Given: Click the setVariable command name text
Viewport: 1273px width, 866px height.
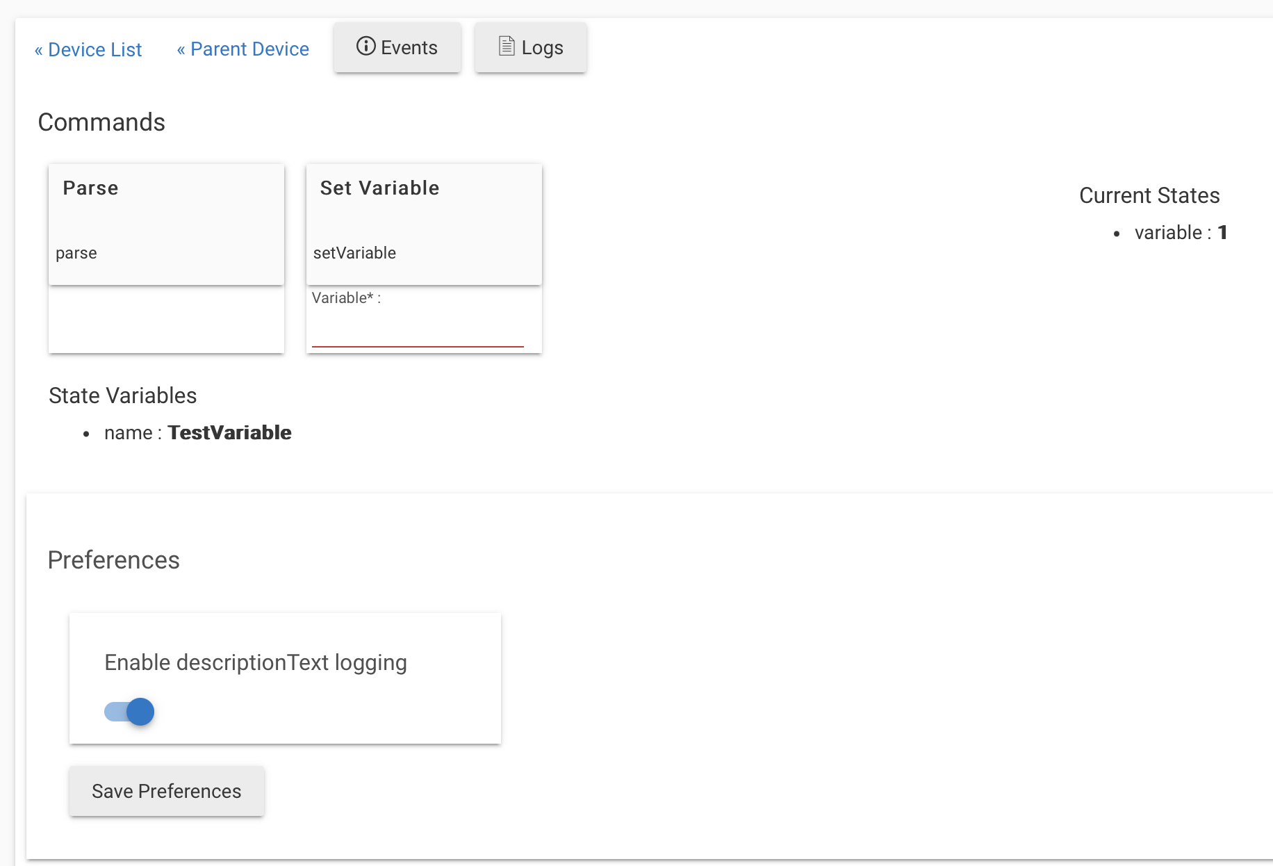Looking at the screenshot, I should point(354,253).
